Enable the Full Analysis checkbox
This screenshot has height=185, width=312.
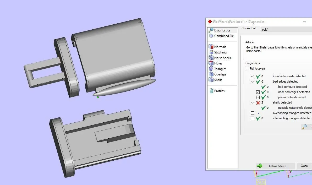247,68
